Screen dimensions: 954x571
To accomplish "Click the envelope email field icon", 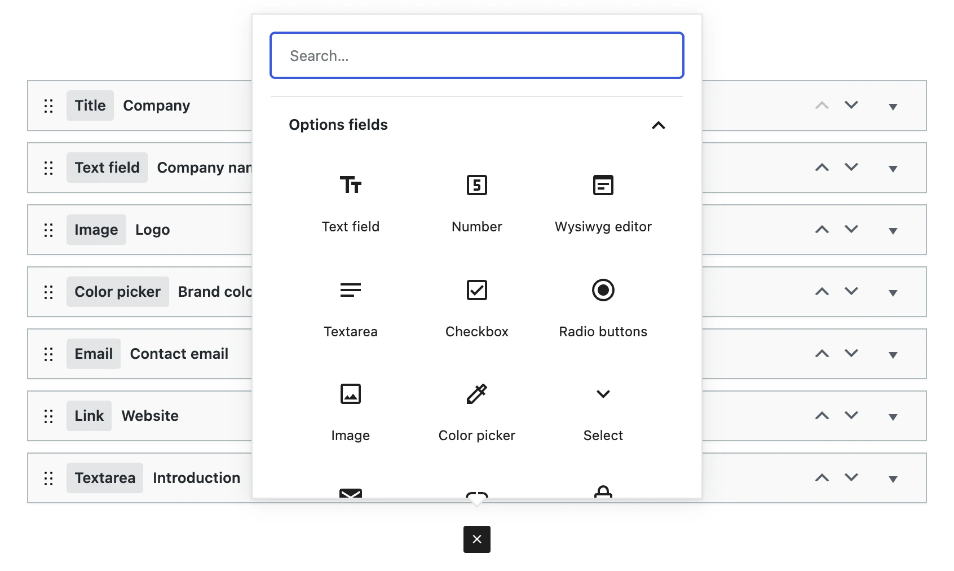I will click(x=351, y=492).
